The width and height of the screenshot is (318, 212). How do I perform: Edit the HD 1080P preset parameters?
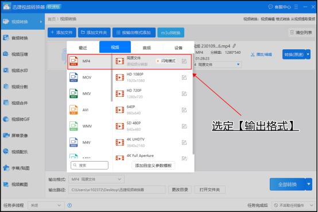(184, 77)
